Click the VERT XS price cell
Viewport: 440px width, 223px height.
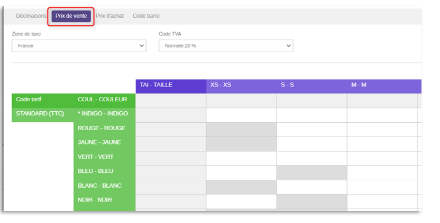(241, 158)
